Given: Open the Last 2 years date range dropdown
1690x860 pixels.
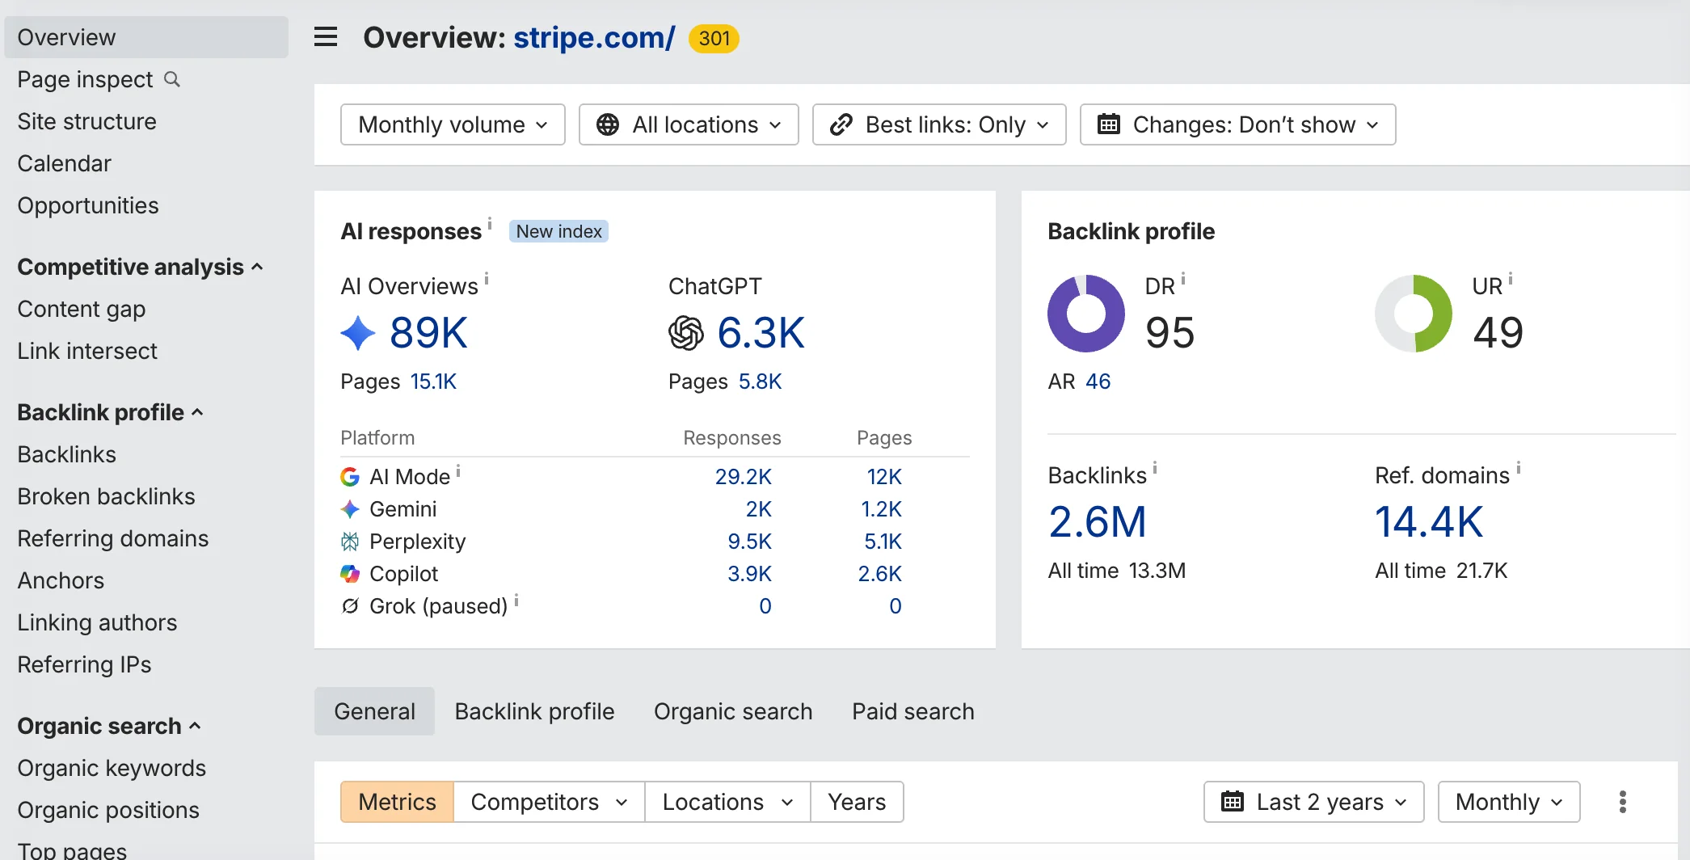Looking at the screenshot, I should coord(1313,802).
